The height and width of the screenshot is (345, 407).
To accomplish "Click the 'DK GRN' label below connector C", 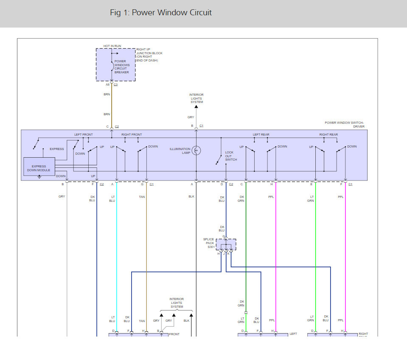I will [x=241, y=199].
